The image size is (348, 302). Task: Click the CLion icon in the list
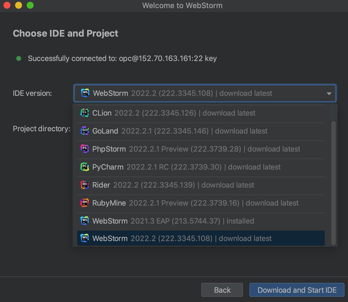[84, 113]
